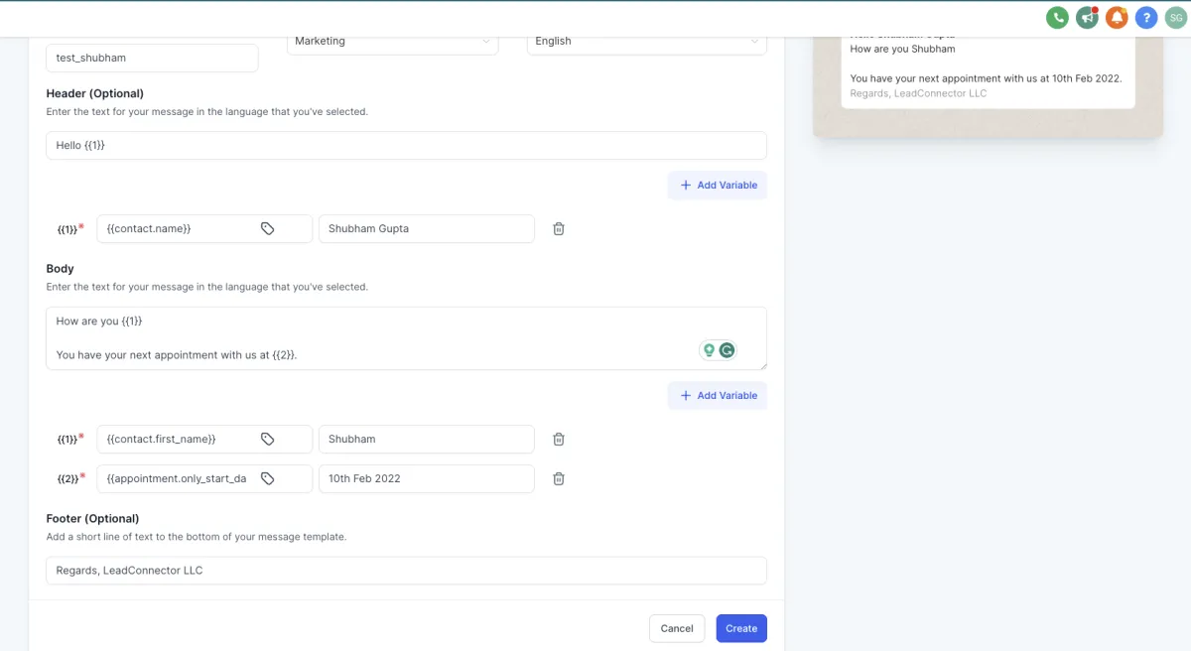Add Variable to the Header
The image size is (1191, 651).
[x=718, y=186]
